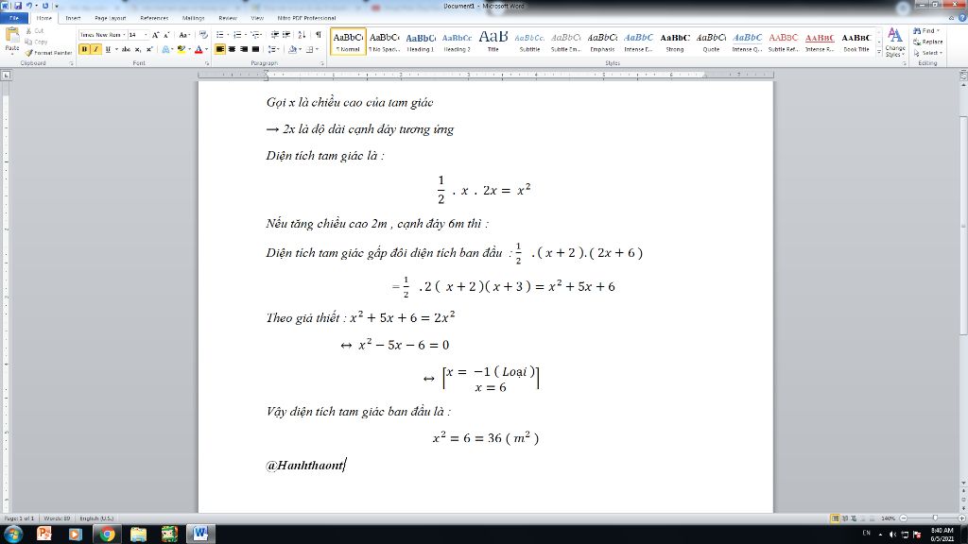Apply the Strong style

pyautogui.click(x=675, y=42)
